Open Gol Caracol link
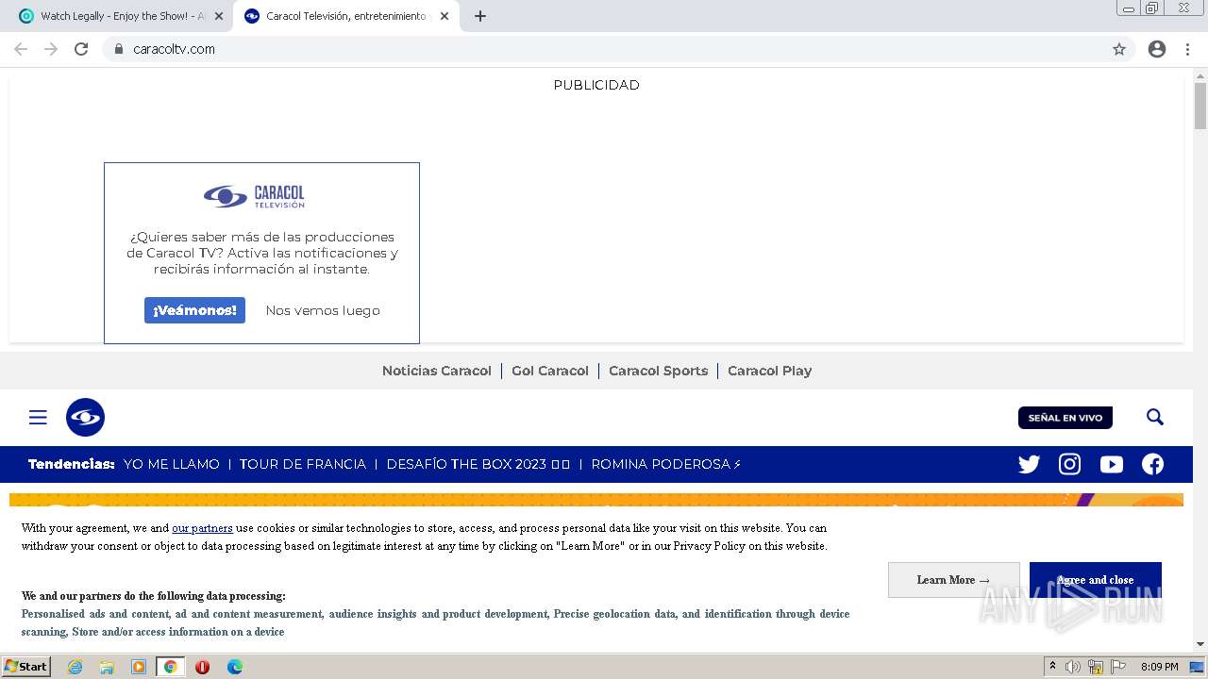This screenshot has height=679, width=1208. (x=550, y=371)
